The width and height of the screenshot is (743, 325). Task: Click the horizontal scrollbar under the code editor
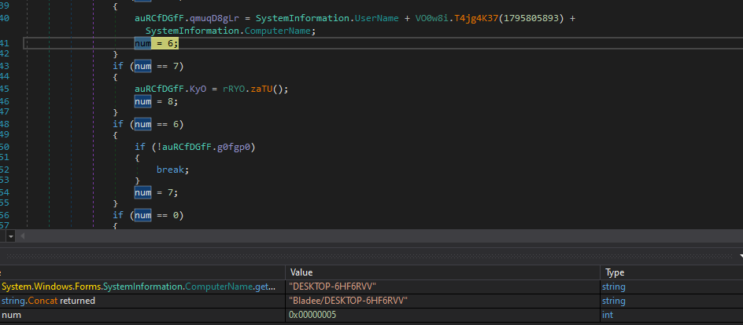(x=378, y=236)
